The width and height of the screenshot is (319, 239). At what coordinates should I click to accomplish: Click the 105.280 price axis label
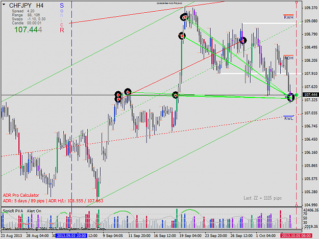(x=311, y=192)
